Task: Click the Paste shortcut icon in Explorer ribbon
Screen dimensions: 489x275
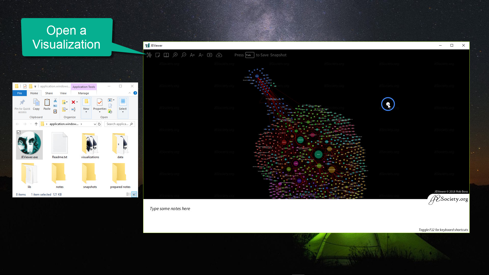Action: pos(55,111)
